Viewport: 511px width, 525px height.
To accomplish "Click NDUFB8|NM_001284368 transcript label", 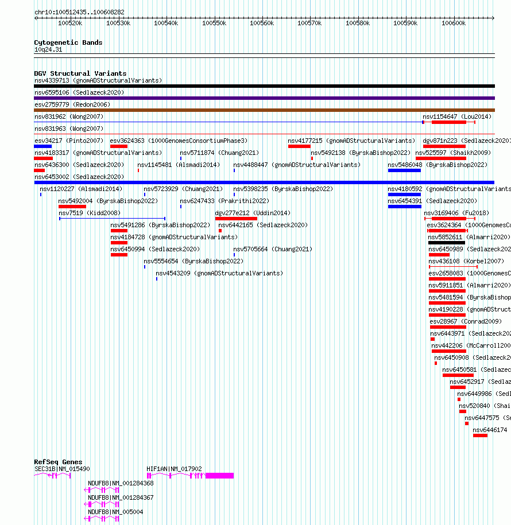I will point(121,484).
